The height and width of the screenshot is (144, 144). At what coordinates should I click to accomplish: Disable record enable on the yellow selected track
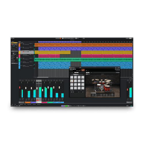click(23, 52)
